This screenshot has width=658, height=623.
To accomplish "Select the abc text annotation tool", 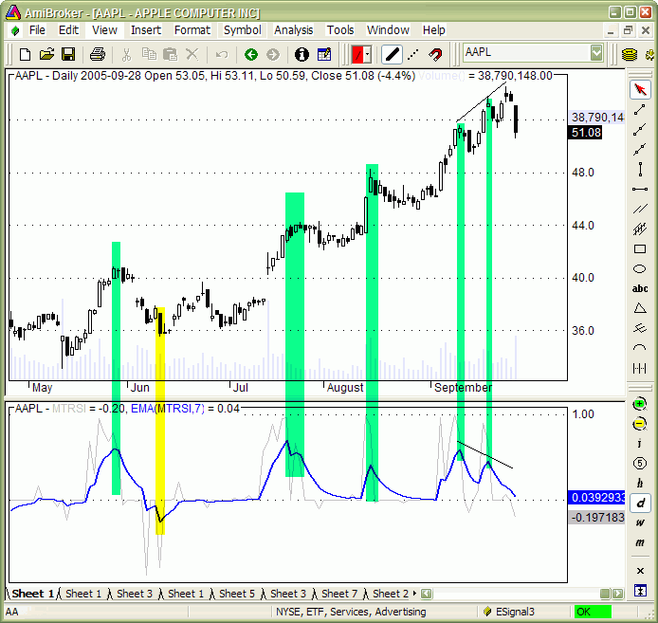I will (x=640, y=288).
